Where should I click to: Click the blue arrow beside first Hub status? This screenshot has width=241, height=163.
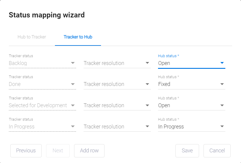pos(222,63)
